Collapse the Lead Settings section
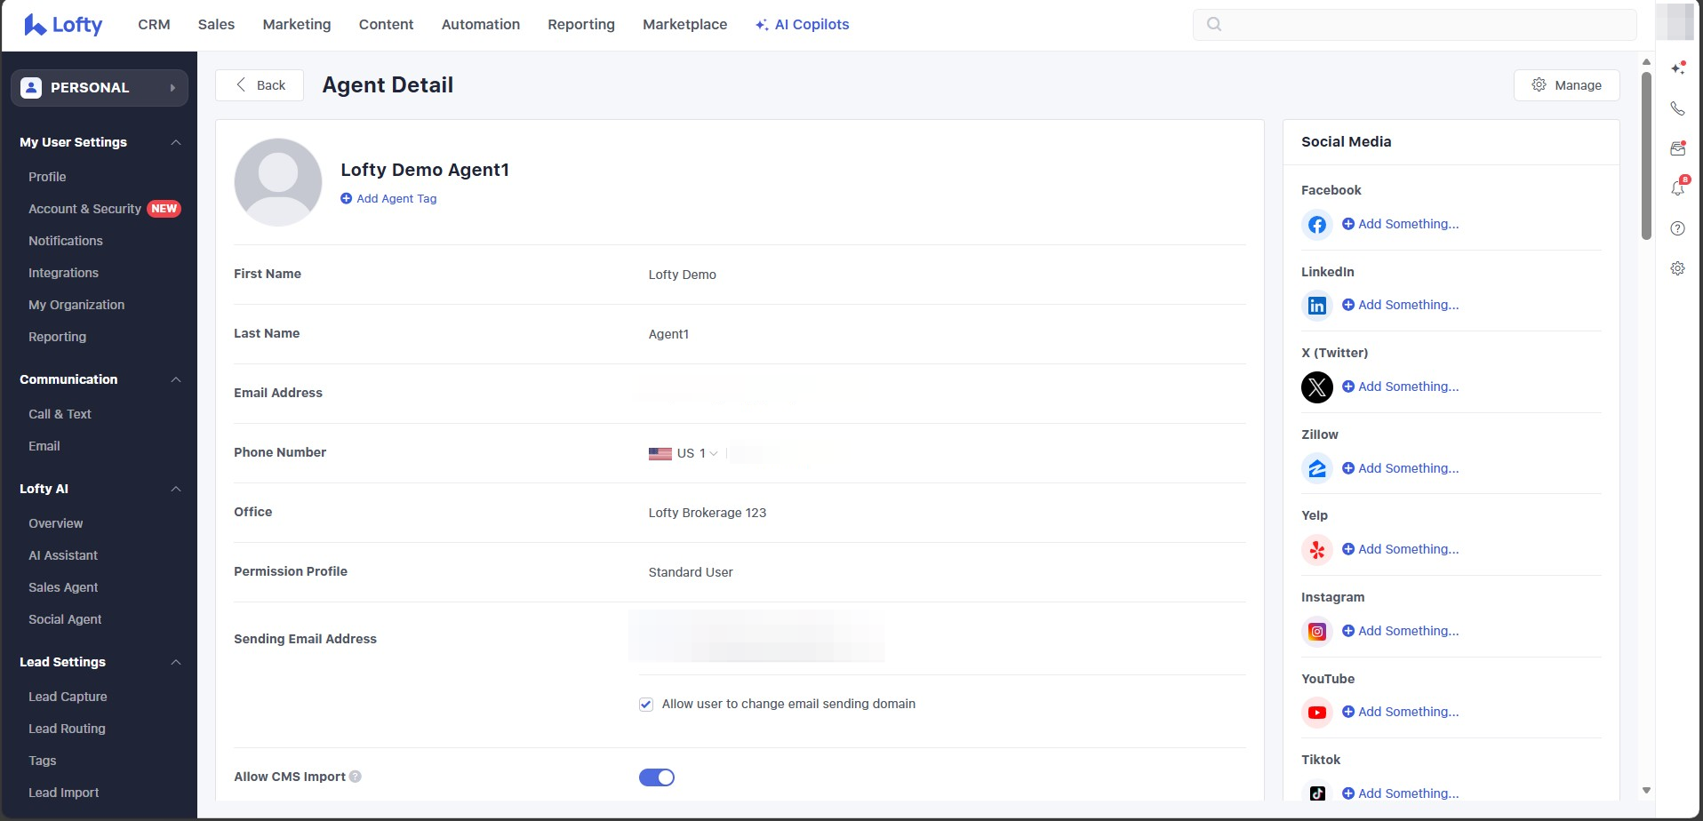The height and width of the screenshot is (821, 1703). click(x=176, y=662)
